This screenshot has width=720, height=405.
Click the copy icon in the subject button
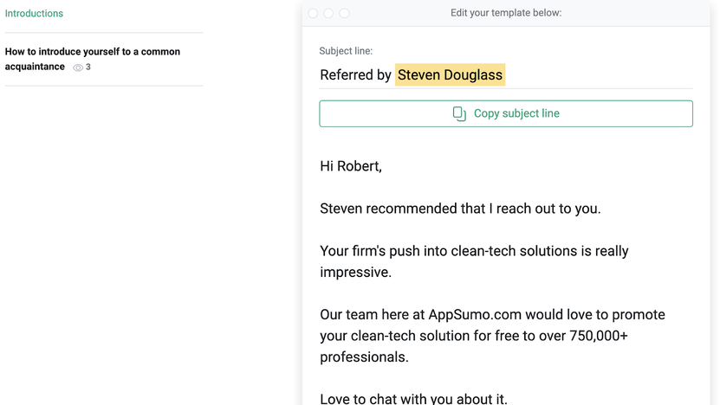(459, 113)
